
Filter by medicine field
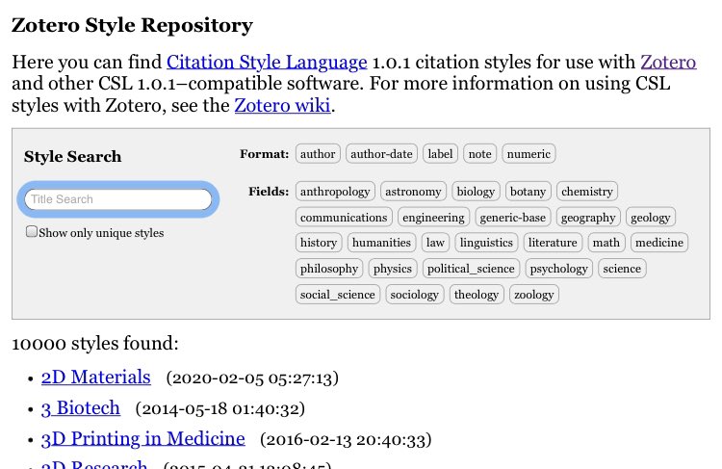click(659, 243)
